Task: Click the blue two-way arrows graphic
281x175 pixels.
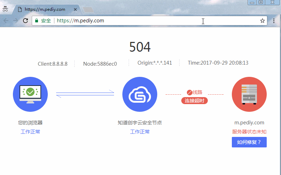Action: [x=85, y=94]
